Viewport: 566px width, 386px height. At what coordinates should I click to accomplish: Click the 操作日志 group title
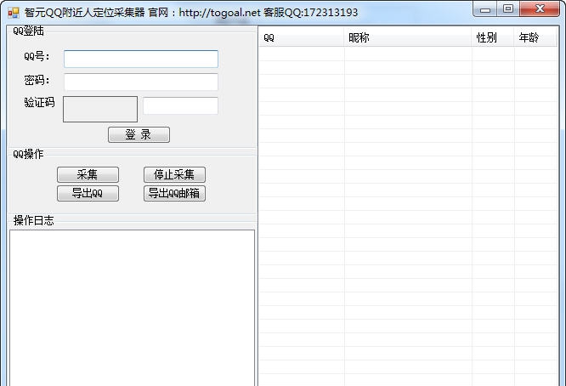point(34,220)
